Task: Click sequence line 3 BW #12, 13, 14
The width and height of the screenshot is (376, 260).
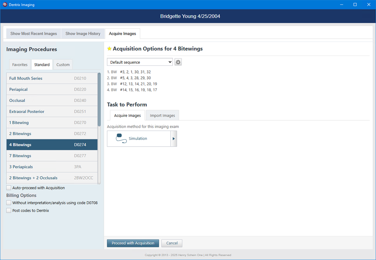Action: tap(132, 84)
